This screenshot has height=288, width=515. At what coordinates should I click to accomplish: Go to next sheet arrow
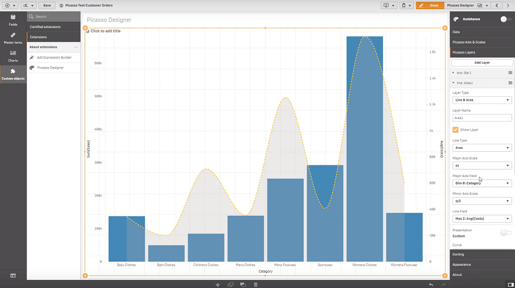pyautogui.click(x=508, y=5)
